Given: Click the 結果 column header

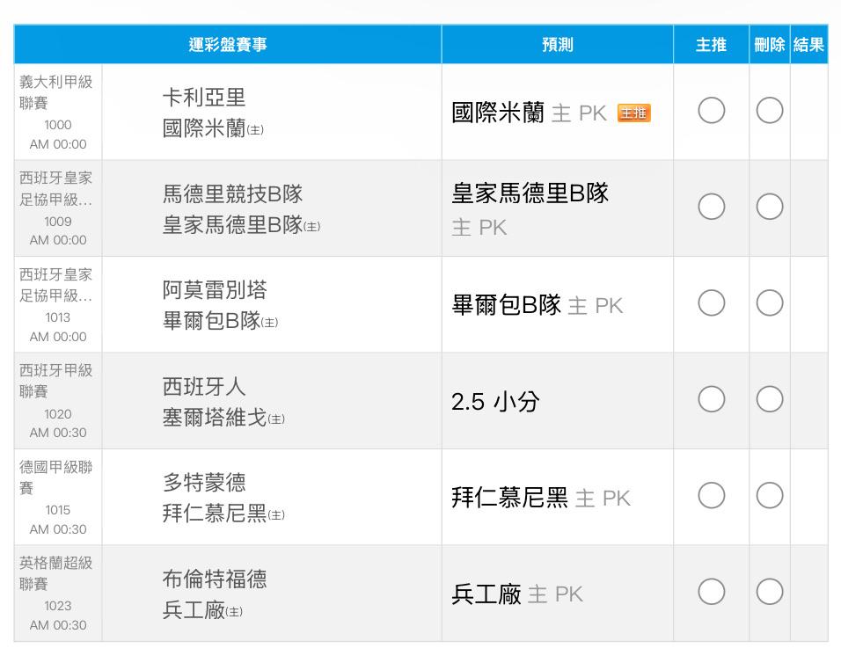Looking at the screenshot, I should (x=808, y=44).
